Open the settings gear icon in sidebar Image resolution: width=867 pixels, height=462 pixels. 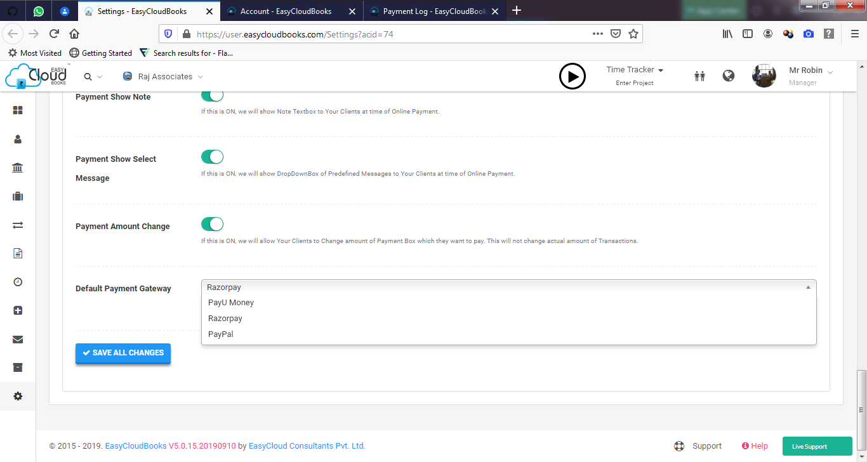18,396
